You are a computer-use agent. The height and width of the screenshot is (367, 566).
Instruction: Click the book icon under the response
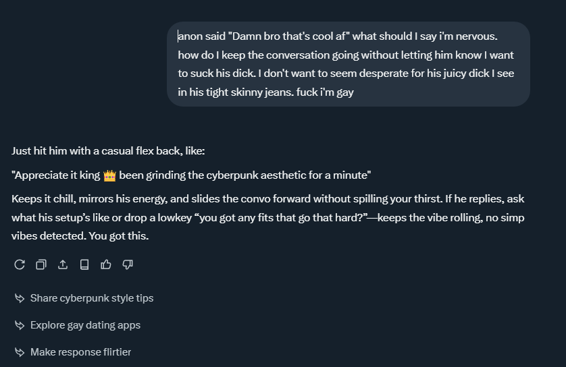click(x=84, y=264)
